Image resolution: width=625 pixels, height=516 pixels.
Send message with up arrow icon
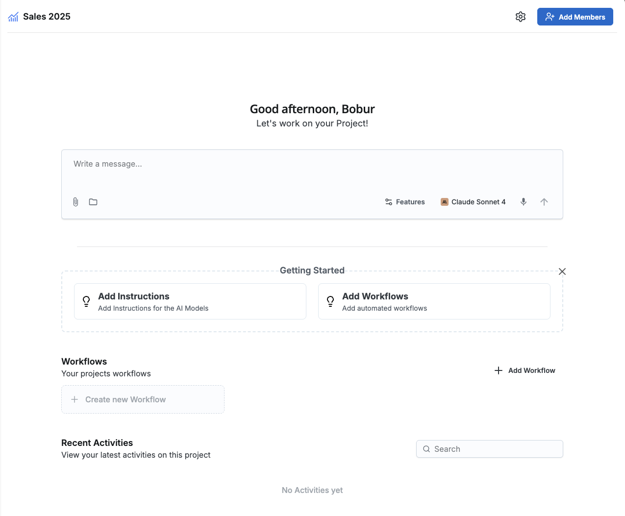[544, 202]
